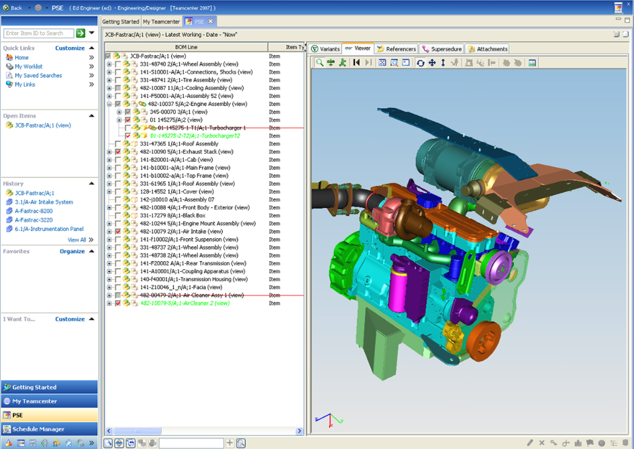The height and width of the screenshot is (449, 634).
Task: Toggle checkbox for 331-48740 Wheel Assembly
Action: tap(117, 64)
